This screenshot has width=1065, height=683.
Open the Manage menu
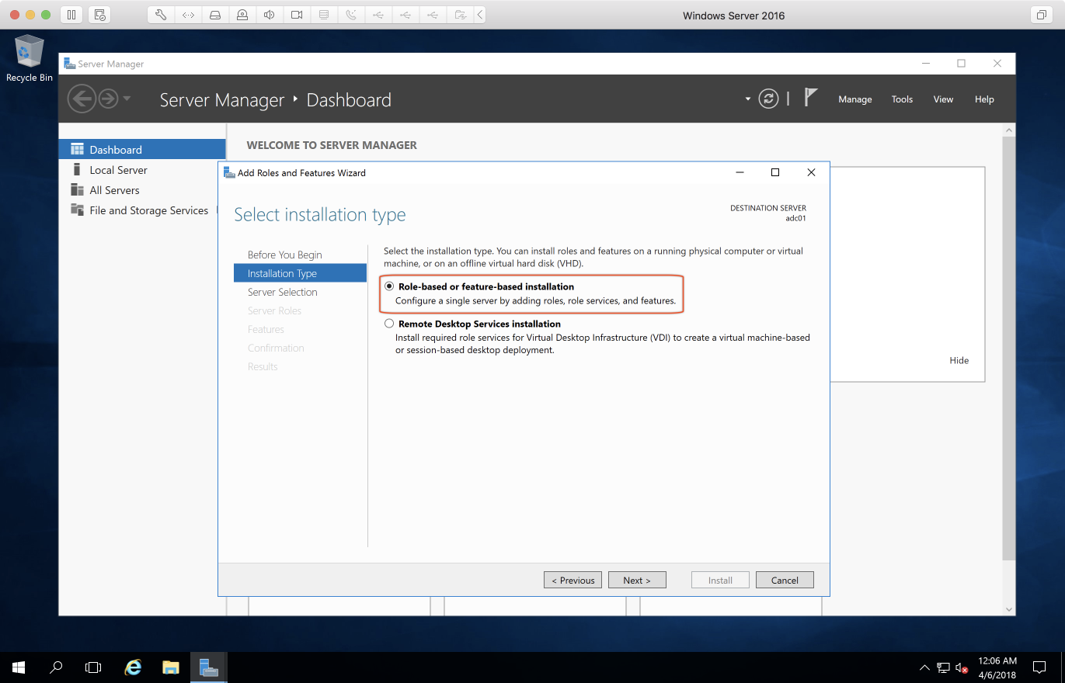pos(854,99)
